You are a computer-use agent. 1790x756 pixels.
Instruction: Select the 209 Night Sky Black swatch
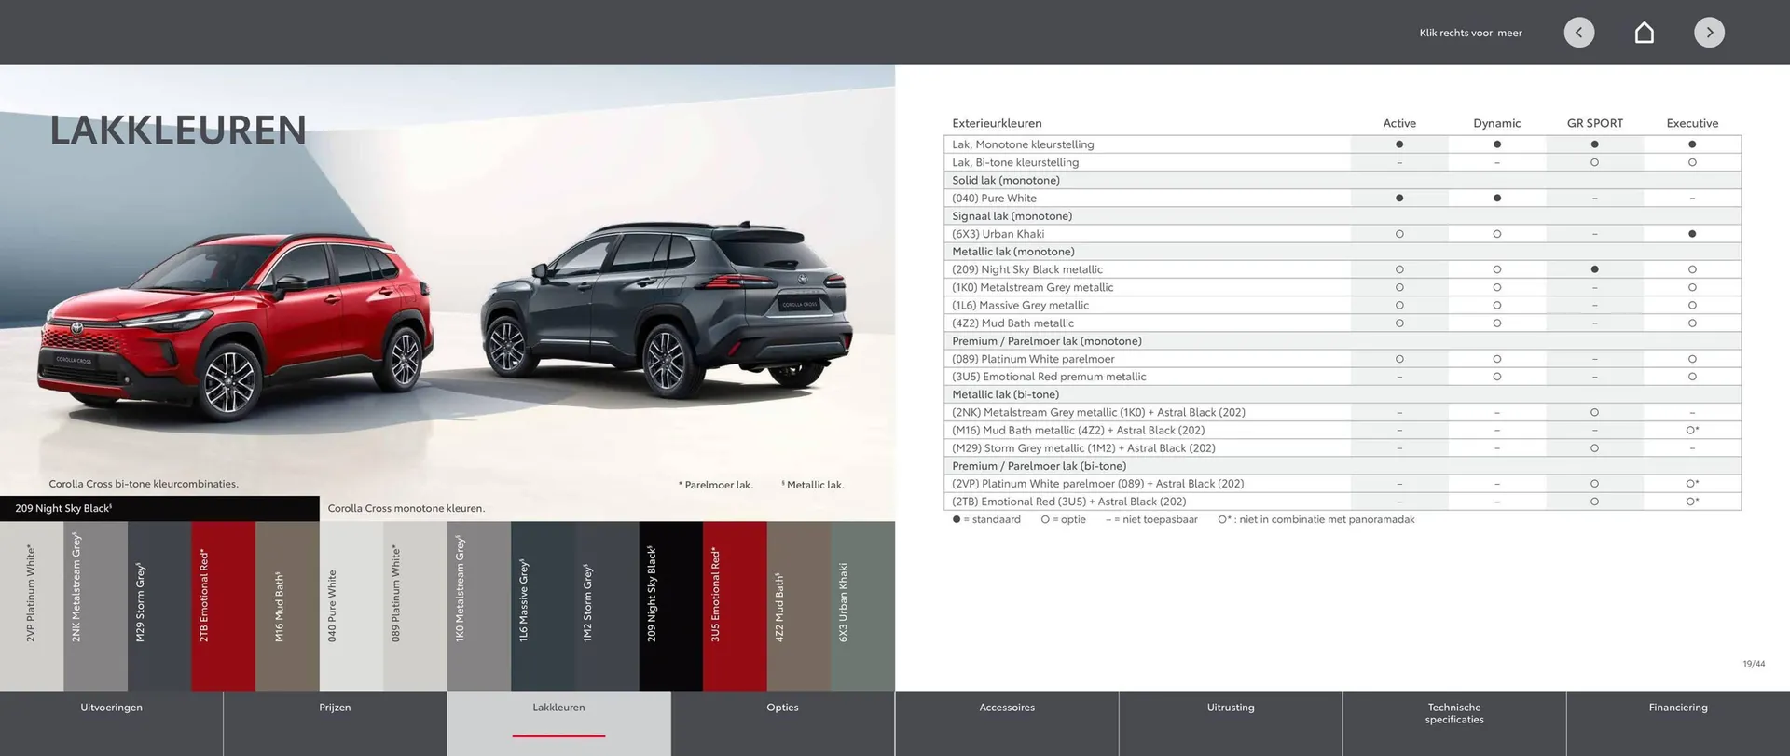[671, 606]
